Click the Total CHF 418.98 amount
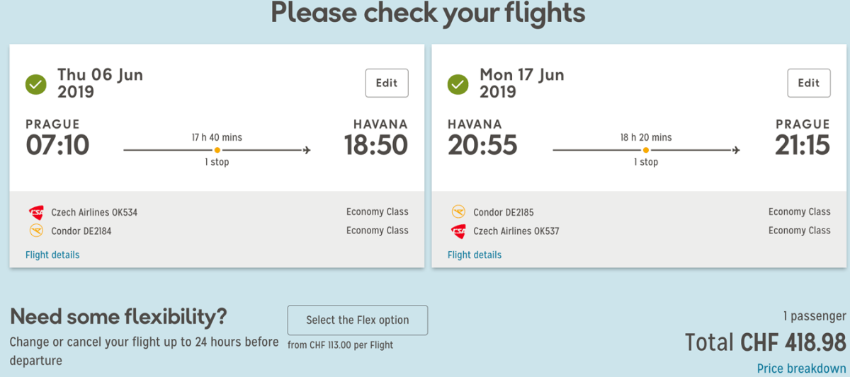Image resolution: width=850 pixels, height=377 pixels. coord(765,343)
